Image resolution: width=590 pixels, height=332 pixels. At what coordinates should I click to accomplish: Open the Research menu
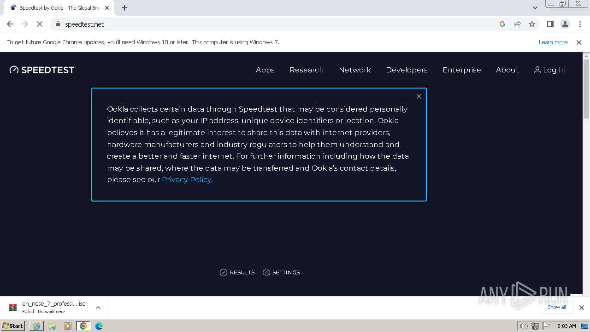(307, 70)
